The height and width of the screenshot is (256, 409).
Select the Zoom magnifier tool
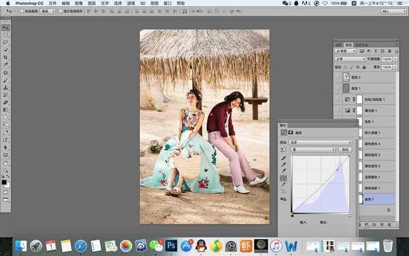pyautogui.click(x=5, y=170)
